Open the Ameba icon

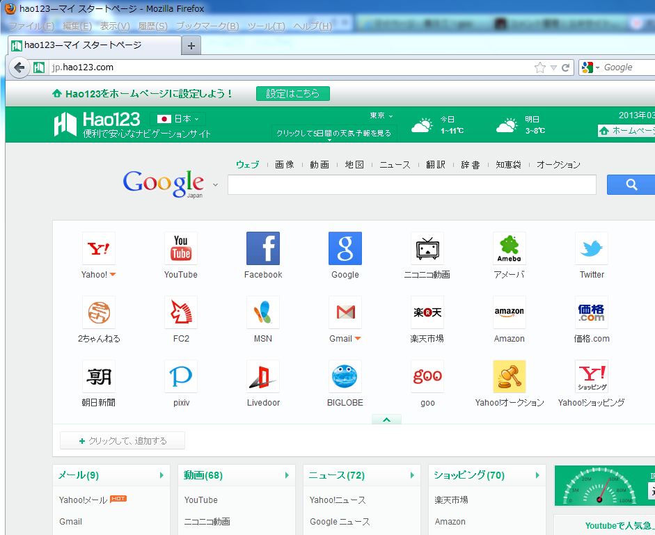(510, 248)
